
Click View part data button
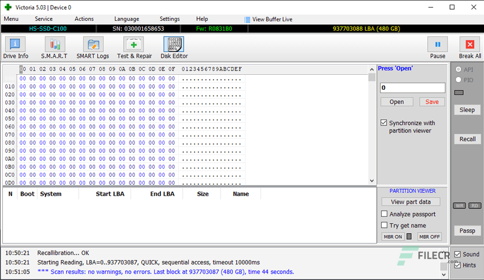[x=410, y=202]
